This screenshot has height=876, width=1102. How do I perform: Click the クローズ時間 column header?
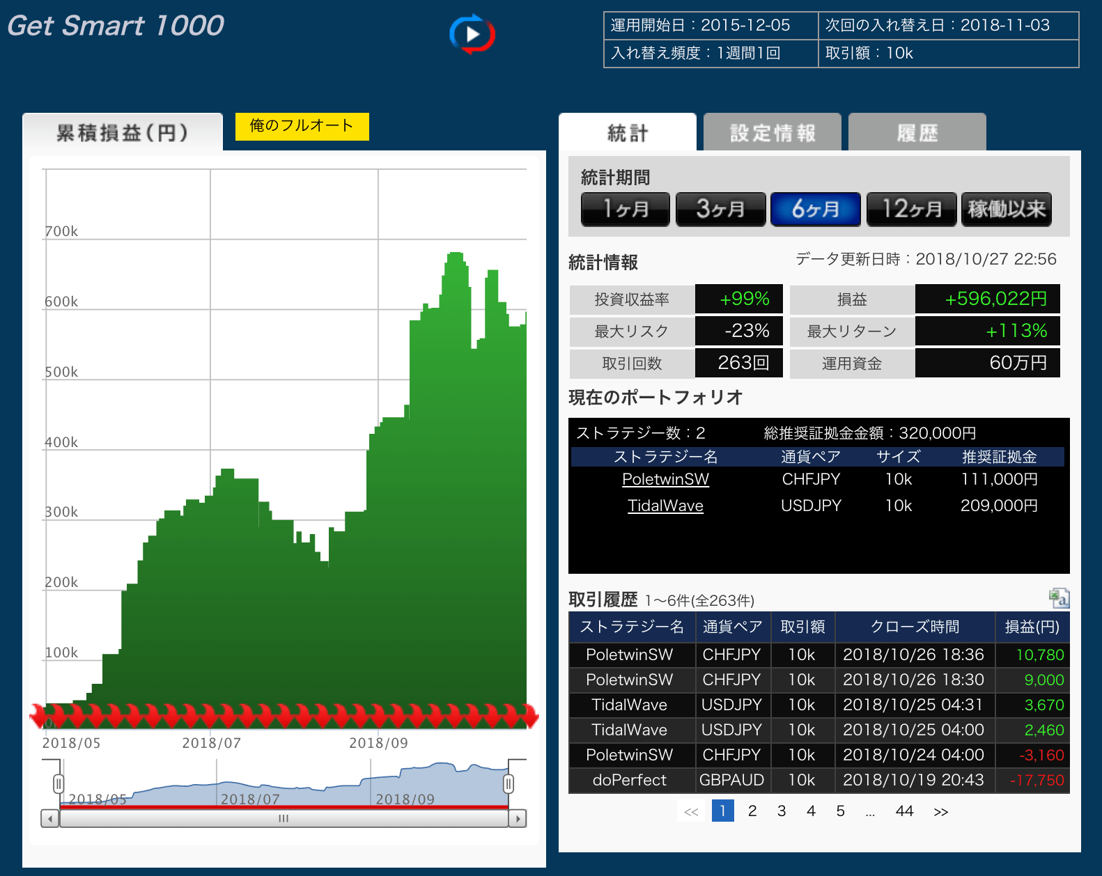point(915,627)
